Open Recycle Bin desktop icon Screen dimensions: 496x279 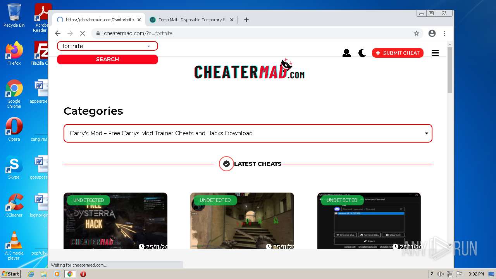pyautogui.click(x=14, y=15)
